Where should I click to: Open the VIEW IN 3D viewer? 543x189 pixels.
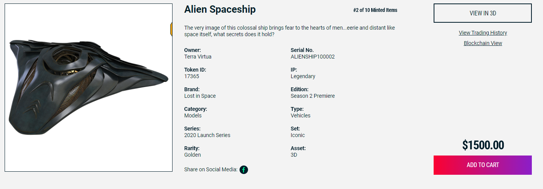click(483, 13)
